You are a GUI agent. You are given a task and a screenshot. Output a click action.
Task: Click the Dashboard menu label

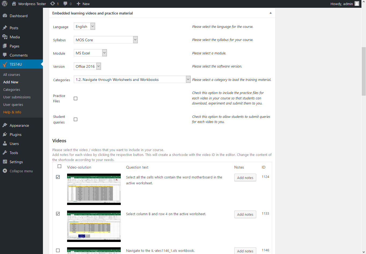click(x=19, y=16)
